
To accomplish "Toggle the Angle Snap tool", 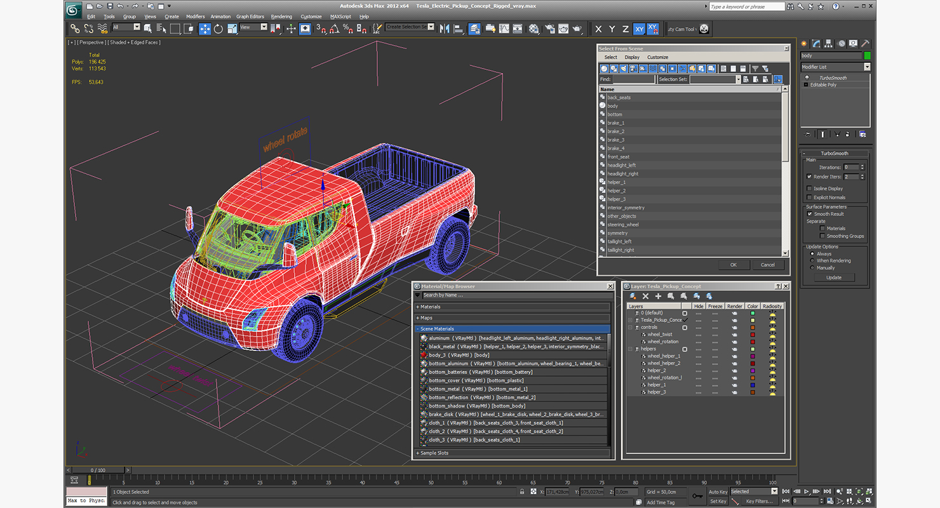I will coord(335,29).
